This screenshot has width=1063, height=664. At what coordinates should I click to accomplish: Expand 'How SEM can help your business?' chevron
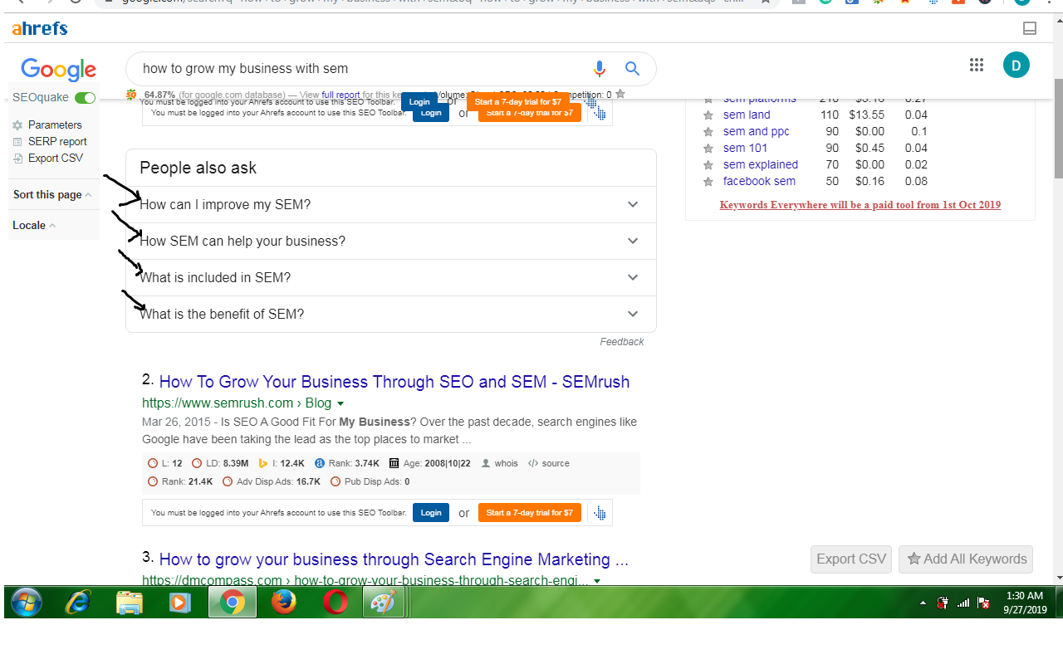633,241
